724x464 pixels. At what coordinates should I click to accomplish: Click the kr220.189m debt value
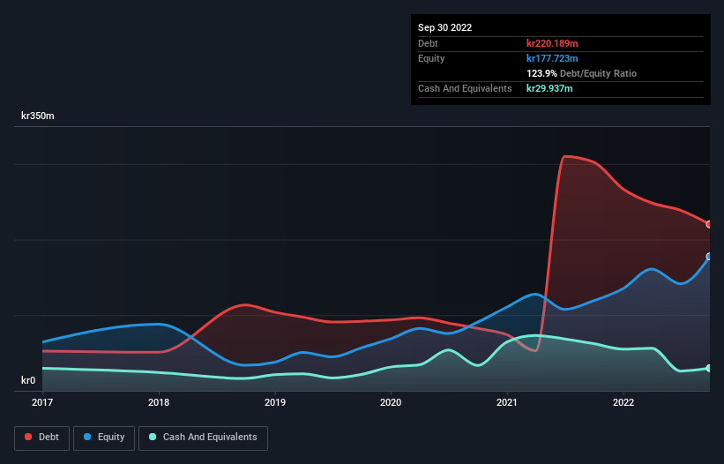point(552,43)
